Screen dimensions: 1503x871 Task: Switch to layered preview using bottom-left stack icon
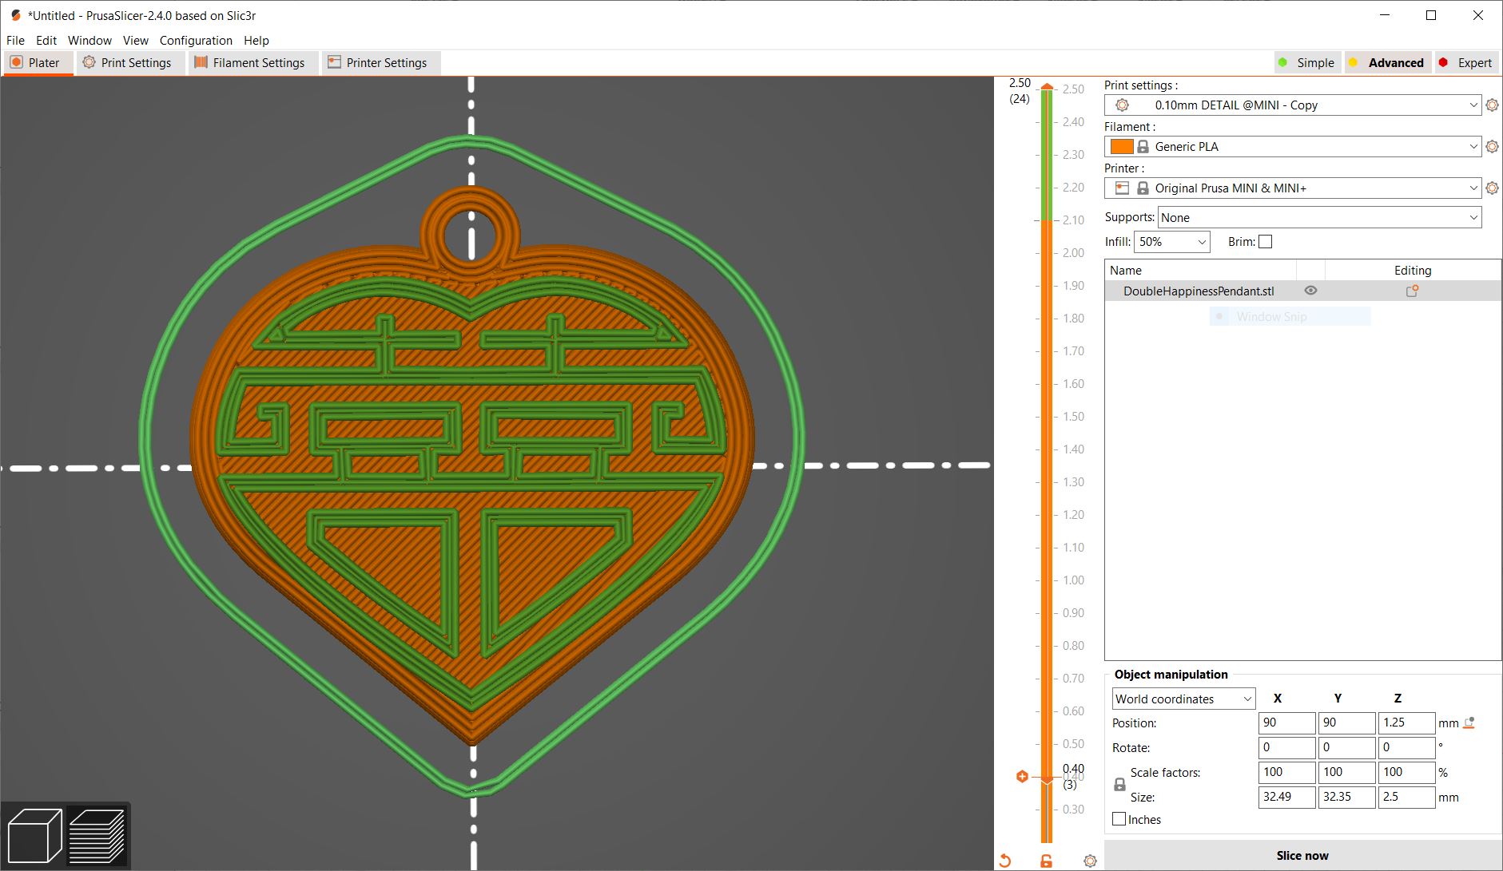(99, 834)
